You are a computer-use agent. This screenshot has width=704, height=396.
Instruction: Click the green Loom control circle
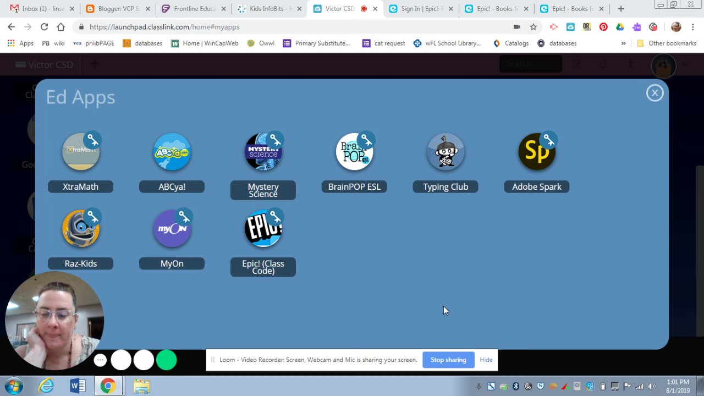(166, 360)
